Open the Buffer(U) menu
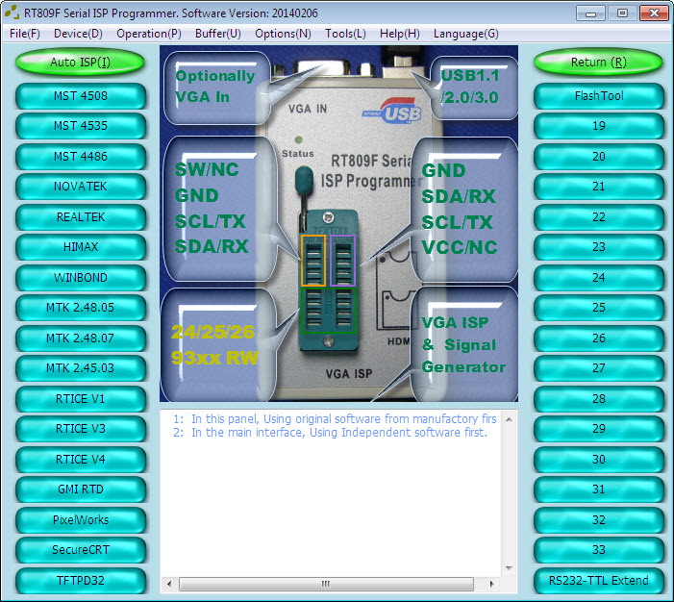Screen dimensions: 674x602 [x=218, y=34]
